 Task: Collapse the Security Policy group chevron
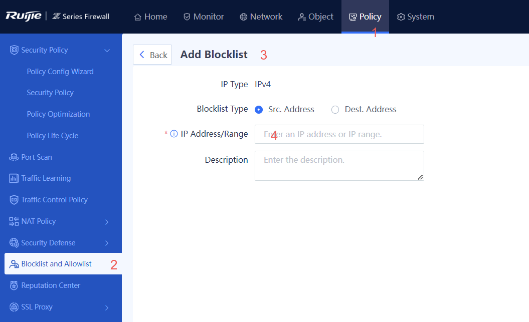point(107,51)
